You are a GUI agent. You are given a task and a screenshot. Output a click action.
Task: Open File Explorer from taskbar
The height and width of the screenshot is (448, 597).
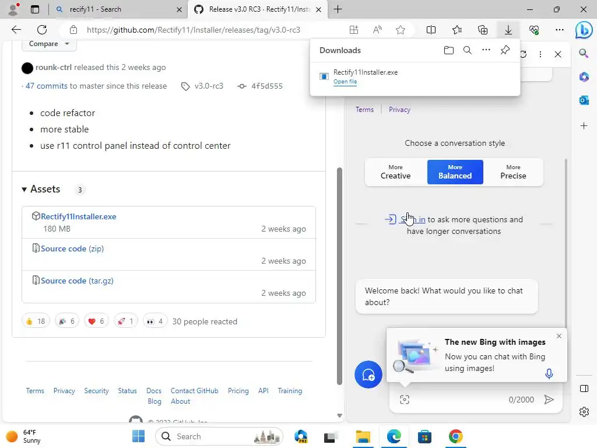[x=363, y=436]
